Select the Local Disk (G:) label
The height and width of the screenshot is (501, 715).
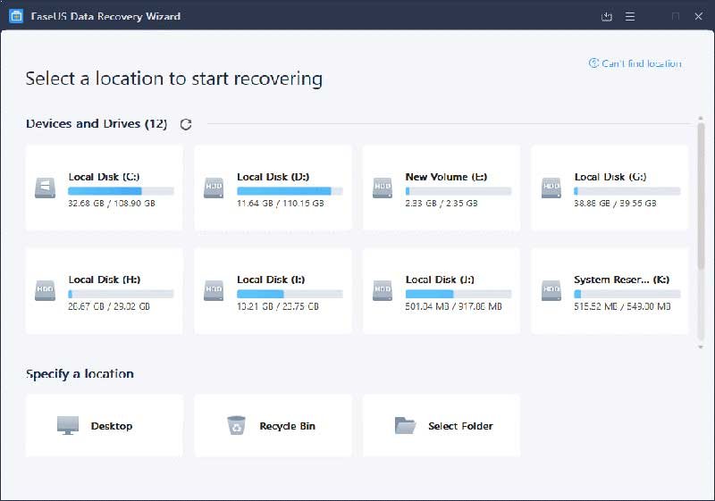click(610, 177)
